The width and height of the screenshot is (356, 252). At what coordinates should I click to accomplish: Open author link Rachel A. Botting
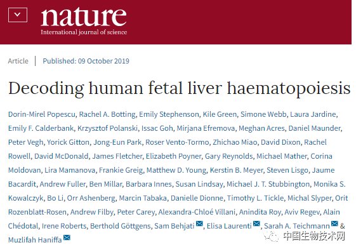(107, 114)
